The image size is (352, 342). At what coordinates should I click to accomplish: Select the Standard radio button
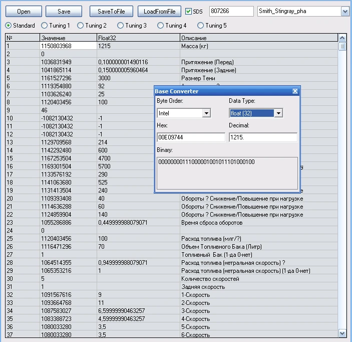point(9,26)
